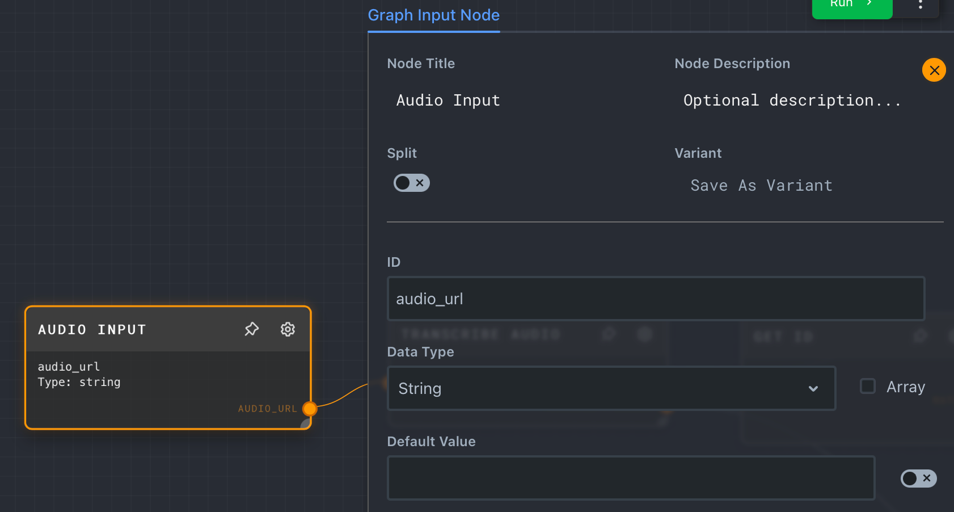Click Save As Variant
This screenshot has height=512, width=954.
point(761,186)
